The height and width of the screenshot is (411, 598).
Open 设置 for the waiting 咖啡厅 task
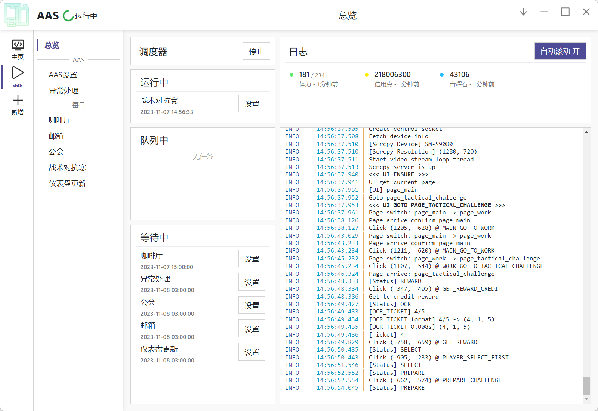coord(252,258)
